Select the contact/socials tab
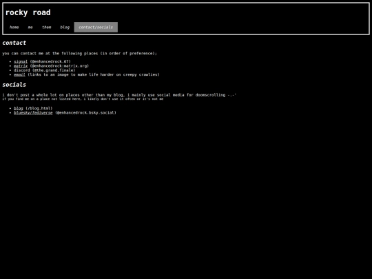The height and width of the screenshot is (279, 372). [x=96, y=28]
